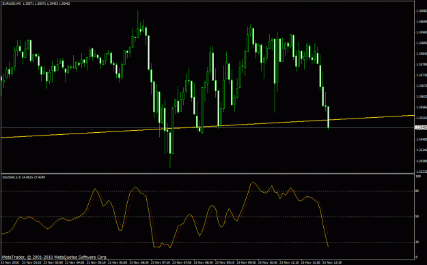Click the 1.36060 price scale label

coord(421,11)
